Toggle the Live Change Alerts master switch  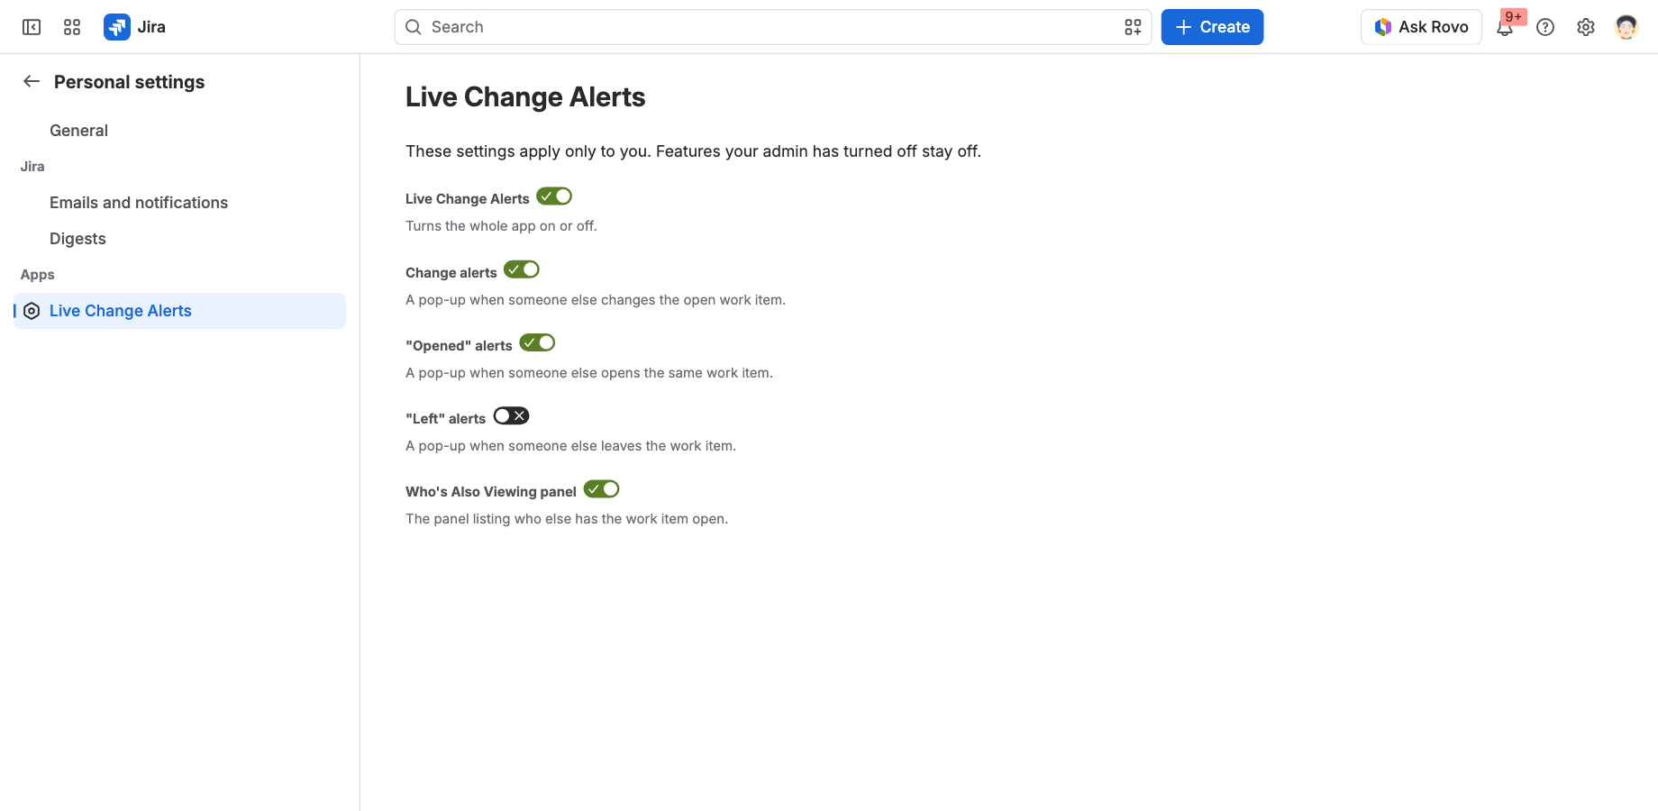[554, 196]
